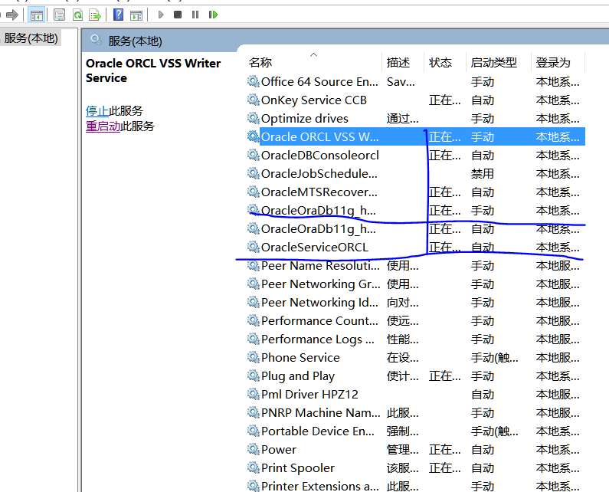Select the Print Spooler service name
The image size is (609, 492).
[298, 468]
